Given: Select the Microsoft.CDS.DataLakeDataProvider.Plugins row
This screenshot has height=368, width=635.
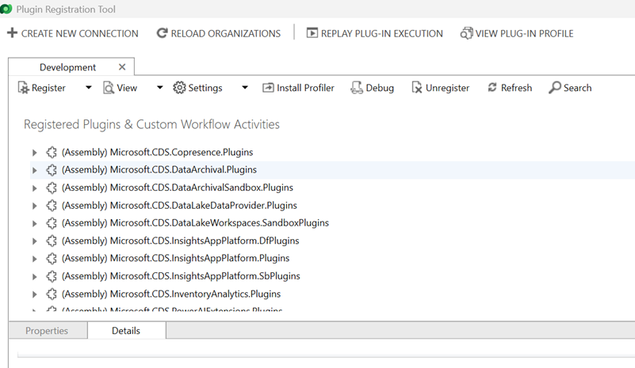Looking at the screenshot, I should point(179,205).
